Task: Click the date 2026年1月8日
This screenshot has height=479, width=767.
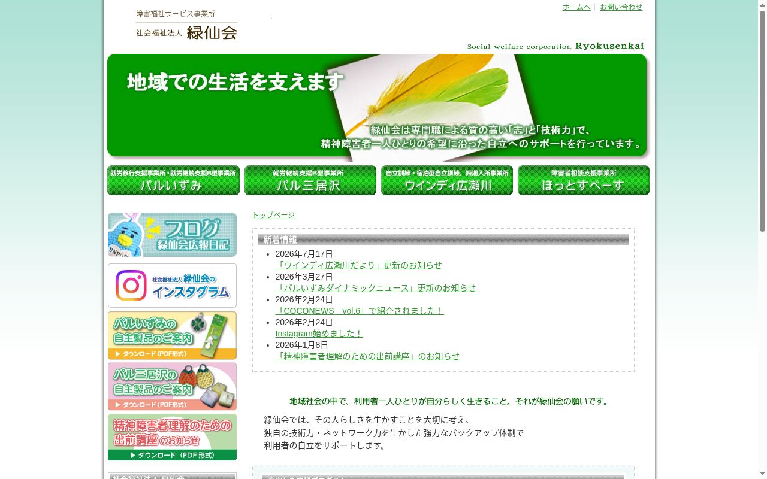Action: pos(301,345)
